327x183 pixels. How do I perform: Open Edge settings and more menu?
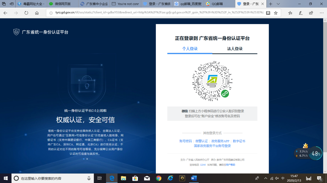point(322,13)
